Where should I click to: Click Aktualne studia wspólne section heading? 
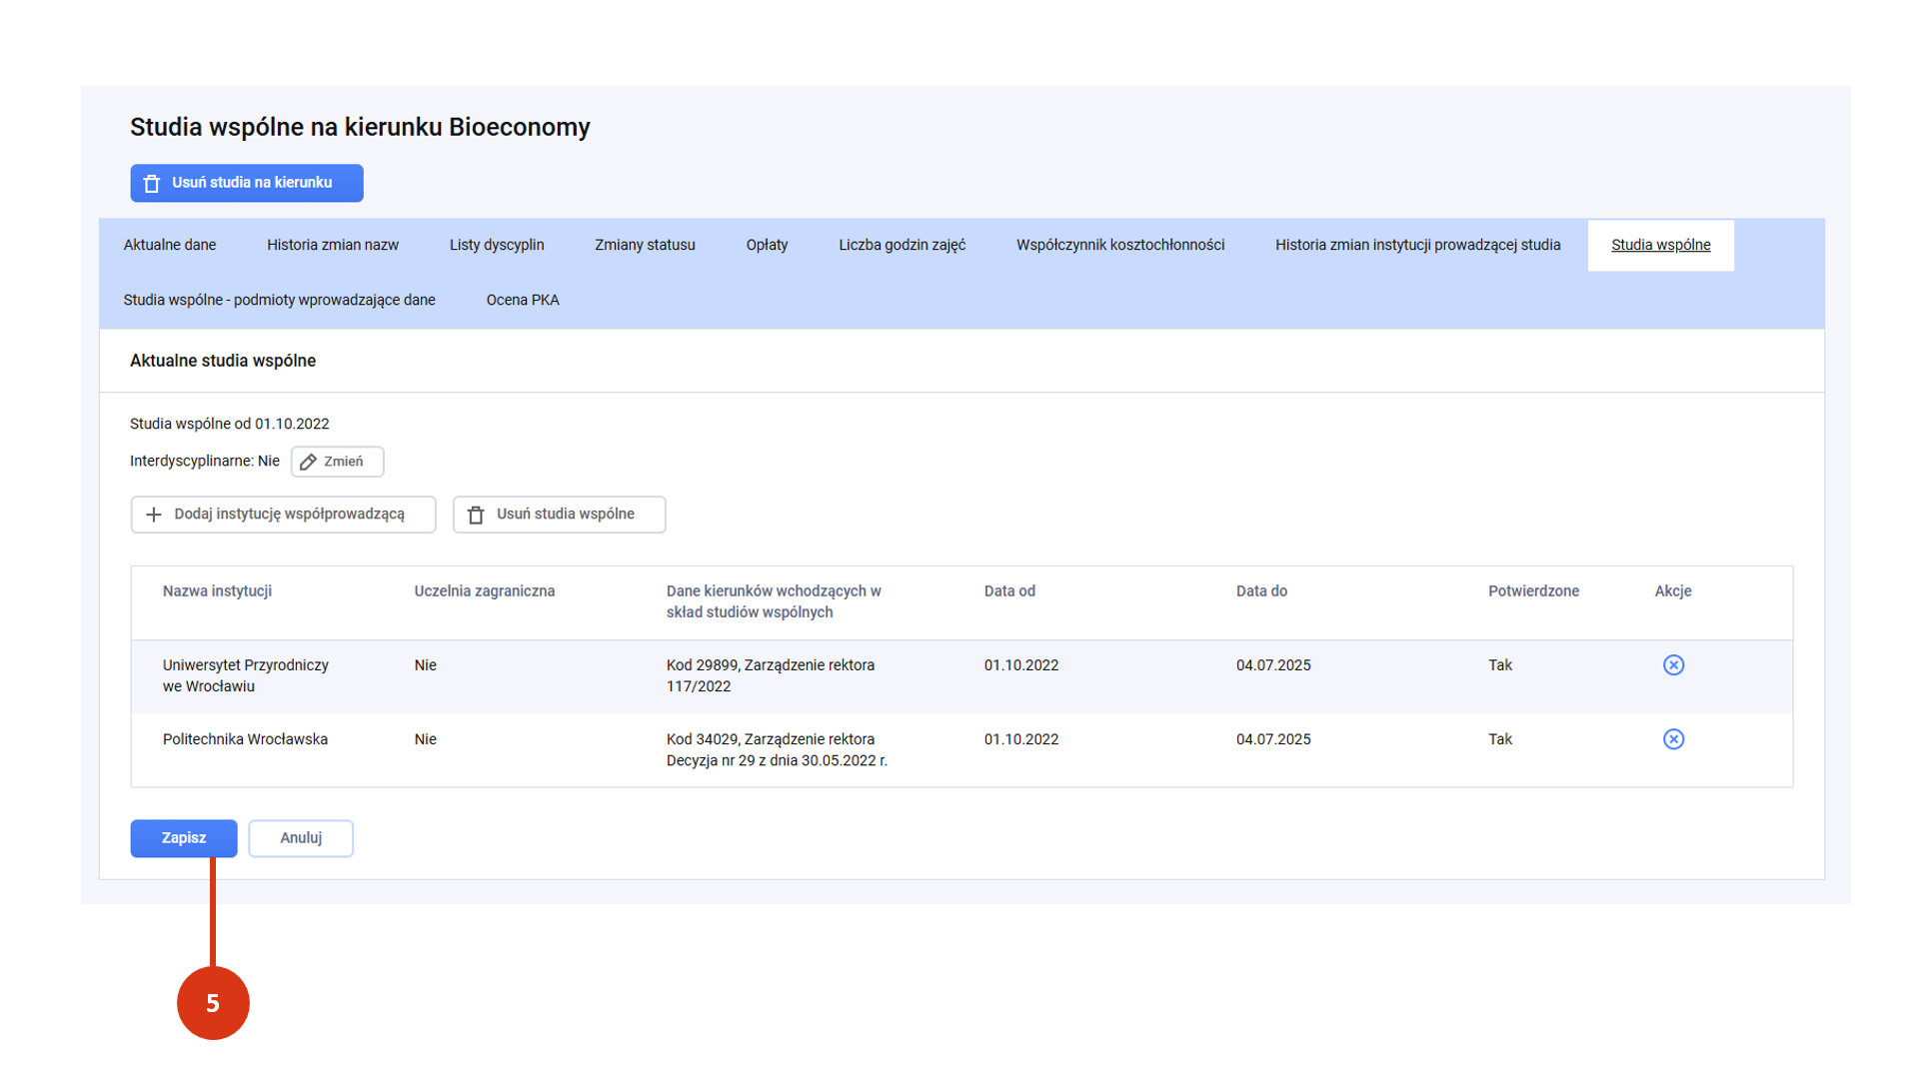pos(223,361)
